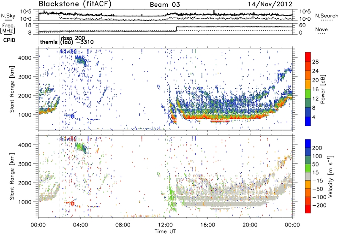Click the '2000' tick of the velocity panel
This screenshot has height=234, width=338.
pos(25,183)
